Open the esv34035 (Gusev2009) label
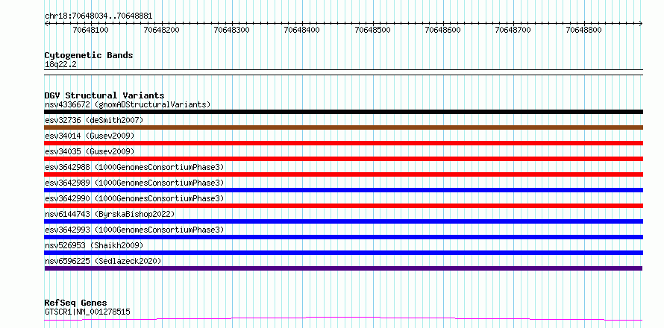664x328 pixels. click(x=90, y=151)
